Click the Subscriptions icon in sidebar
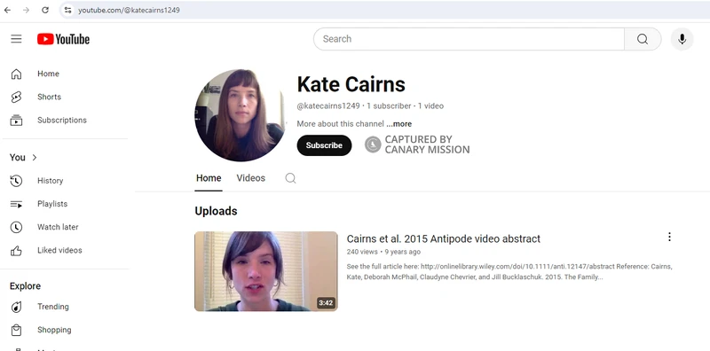Viewport: 710px width, 351px height. click(16, 121)
